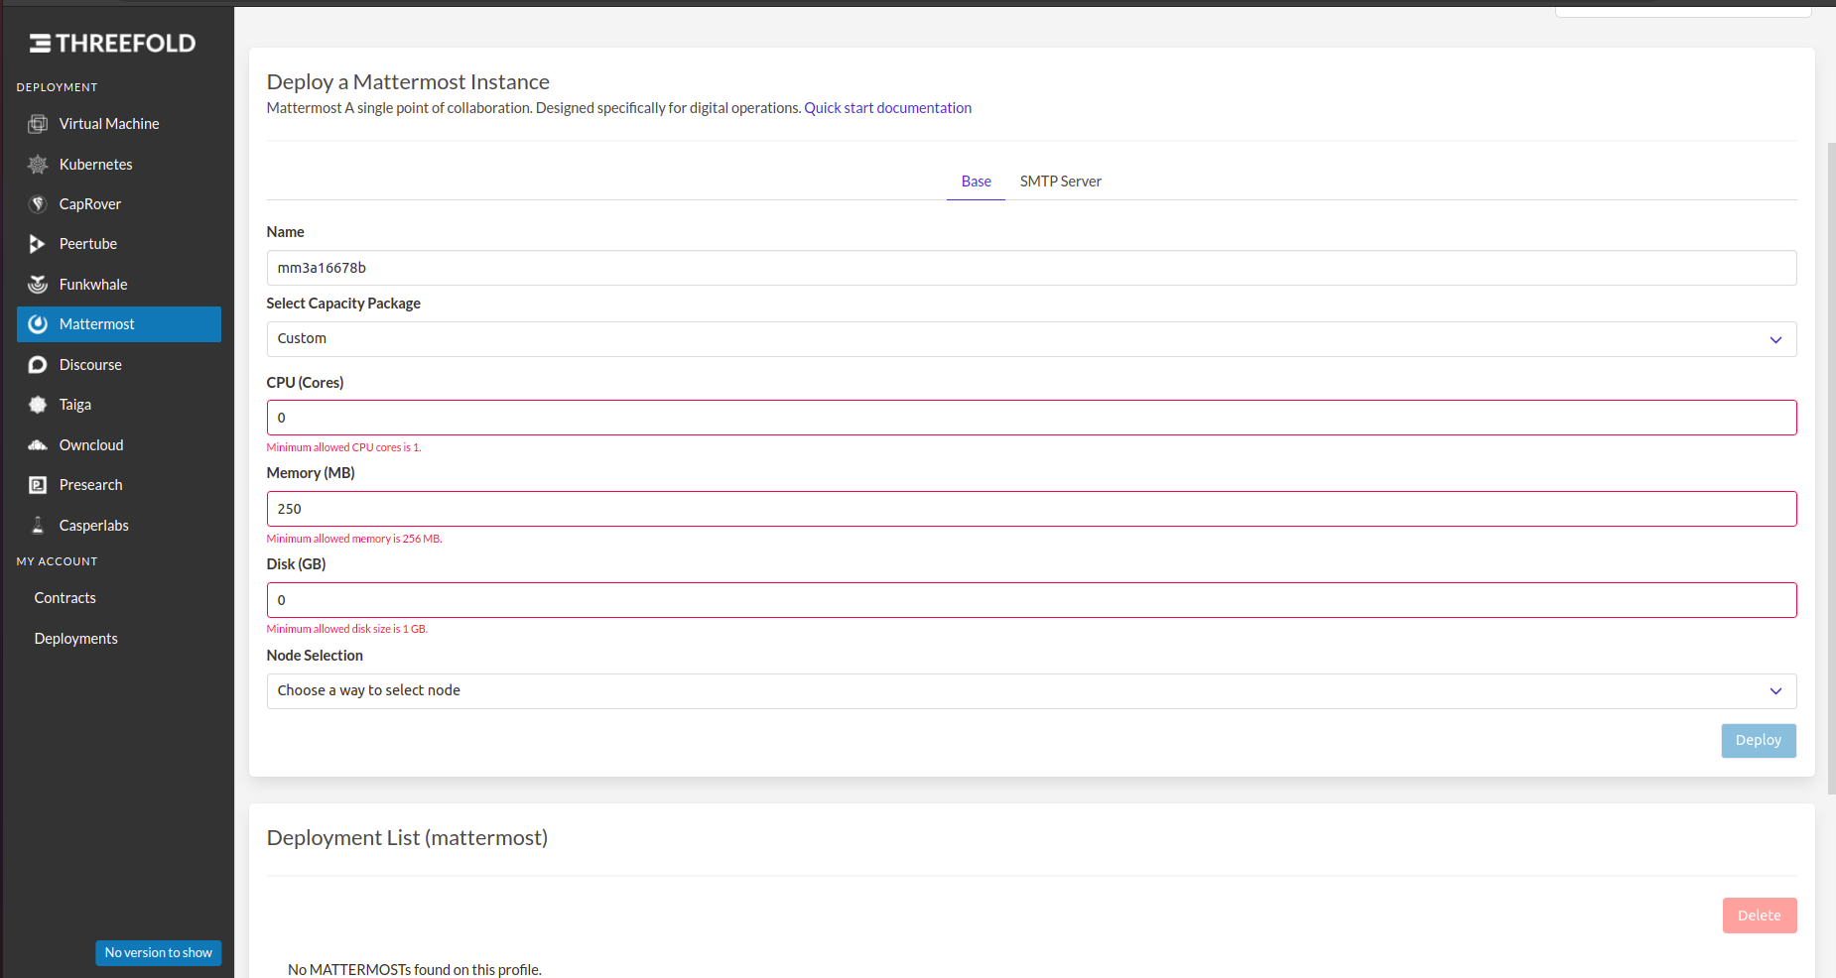Expand the Select Capacity Package dropdown
1836x978 pixels.
(1031, 338)
